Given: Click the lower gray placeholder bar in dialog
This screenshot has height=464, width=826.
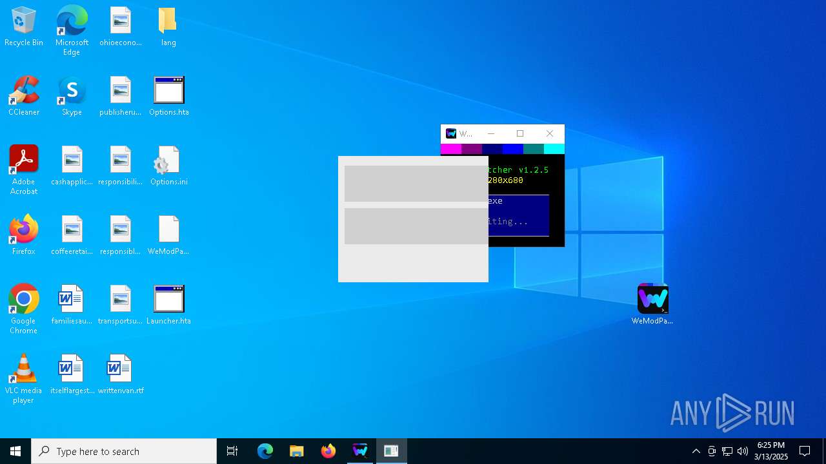Looking at the screenshot, I should point(416,226).
